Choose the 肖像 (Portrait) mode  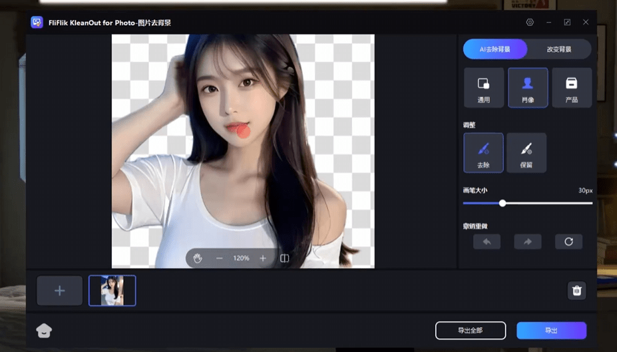[528, 88]
